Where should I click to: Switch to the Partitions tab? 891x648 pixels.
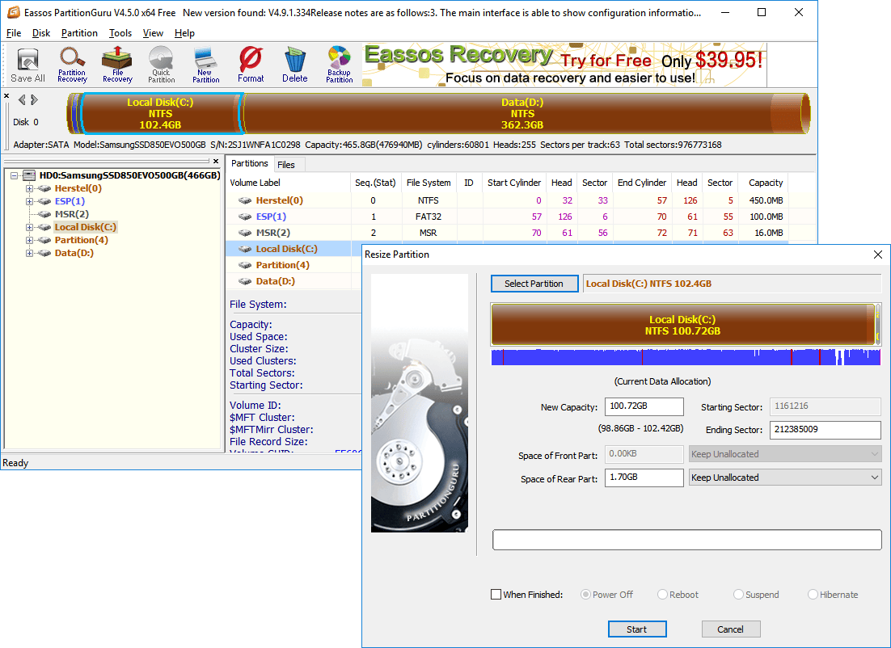(x=250, y=163)
